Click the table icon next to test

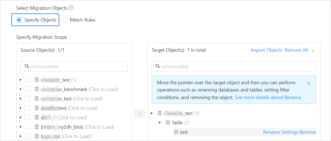click(x=176, y=132)
